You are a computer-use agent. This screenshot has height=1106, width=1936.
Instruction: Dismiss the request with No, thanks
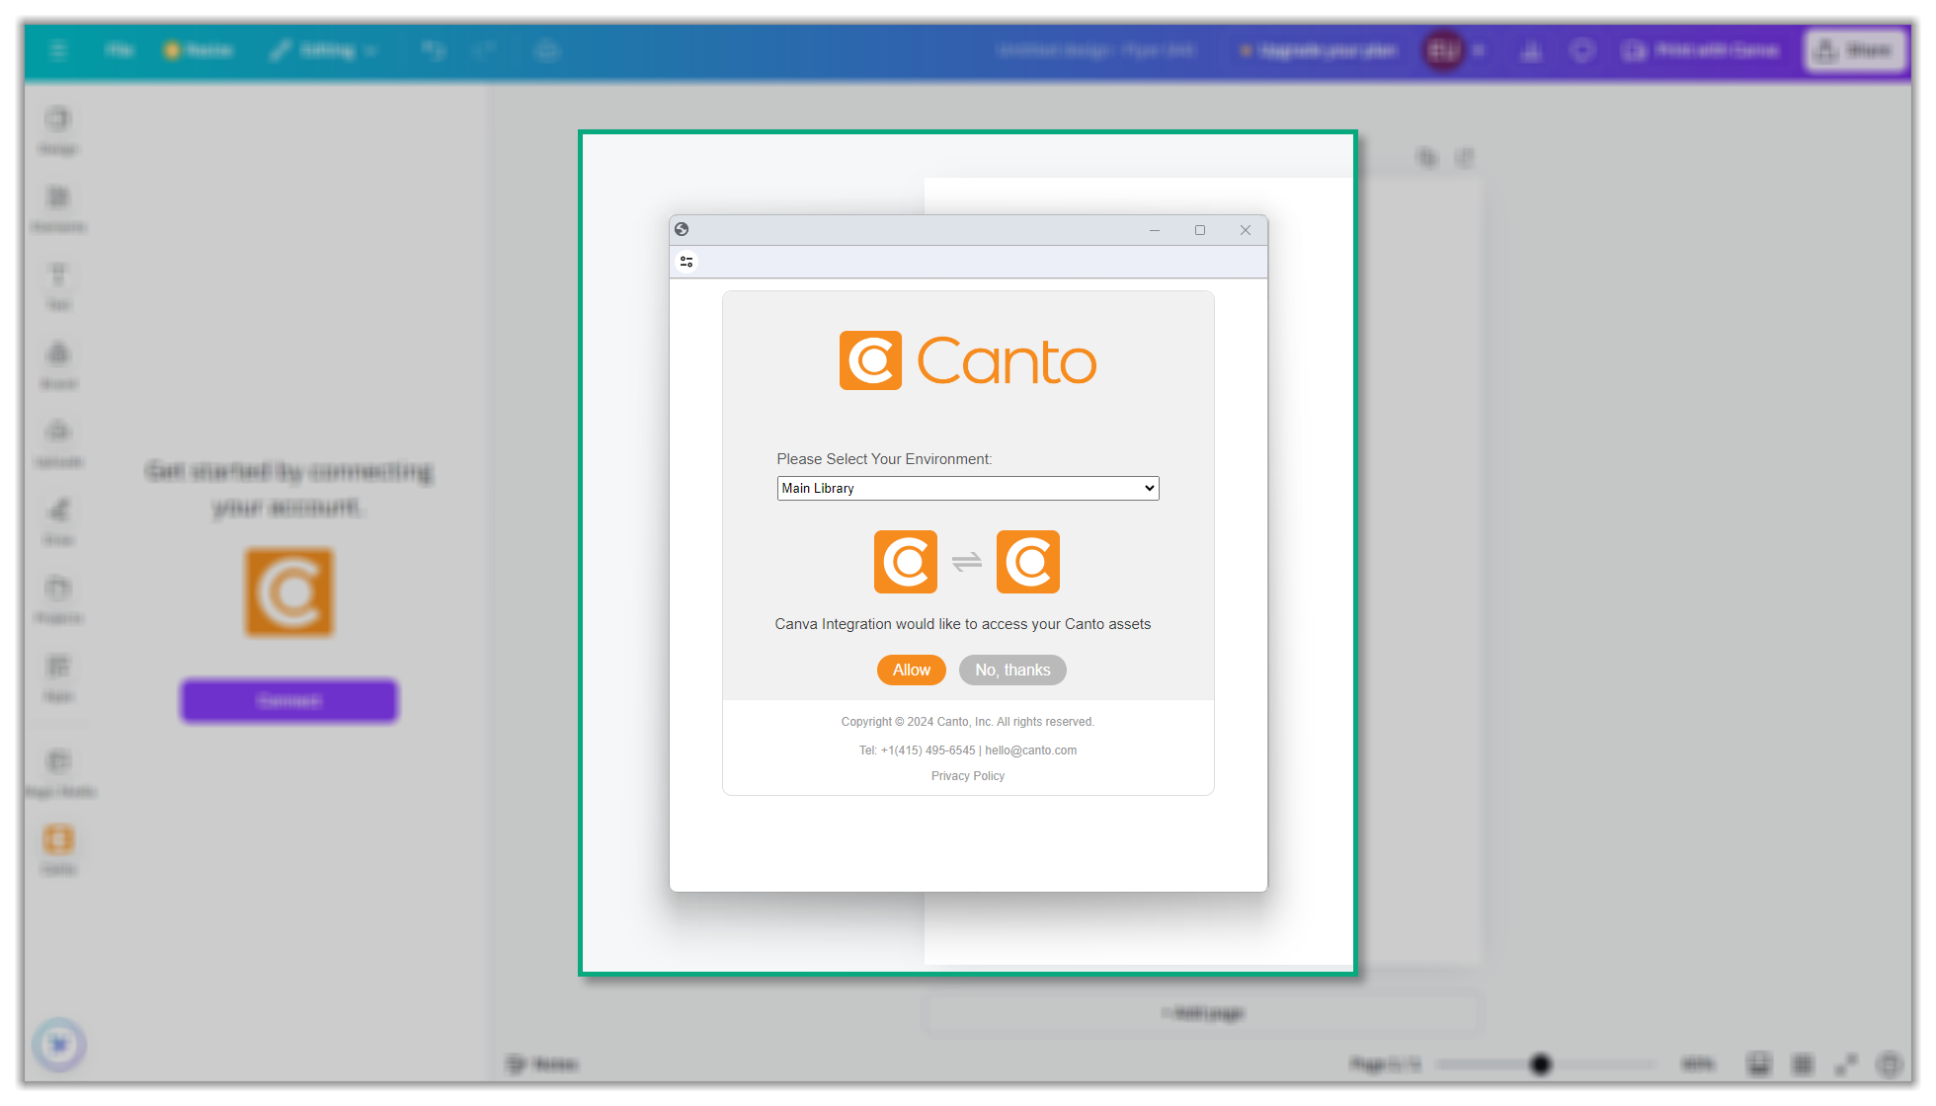(x=1011, y=670)
